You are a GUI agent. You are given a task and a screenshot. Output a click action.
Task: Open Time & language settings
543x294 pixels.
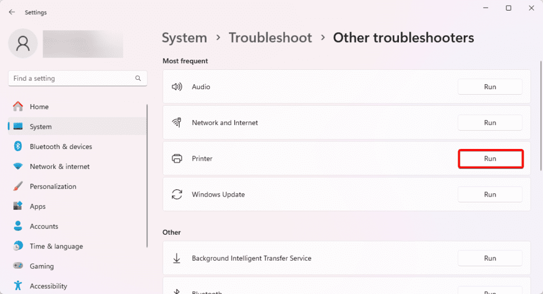click(x=56, y=246)
